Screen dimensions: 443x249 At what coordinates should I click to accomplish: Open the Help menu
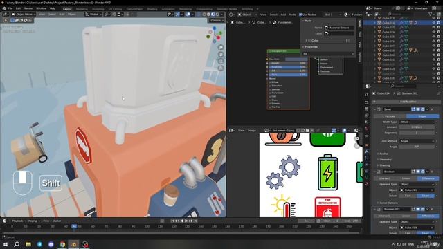tap(53, 8)
